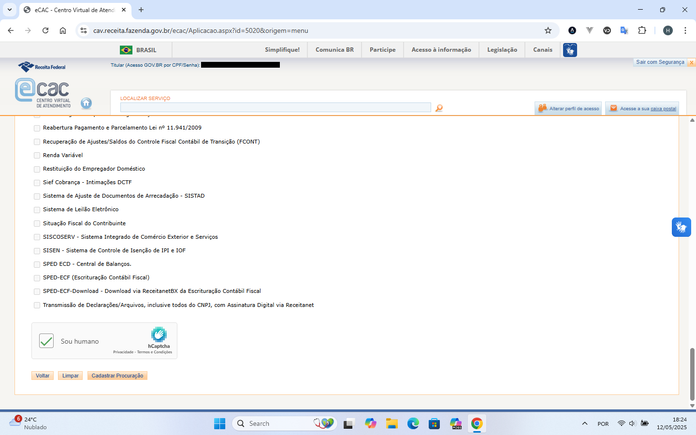Show hidden system tray icons
This screenshot has height=435, width=696.
click(585, 424)
